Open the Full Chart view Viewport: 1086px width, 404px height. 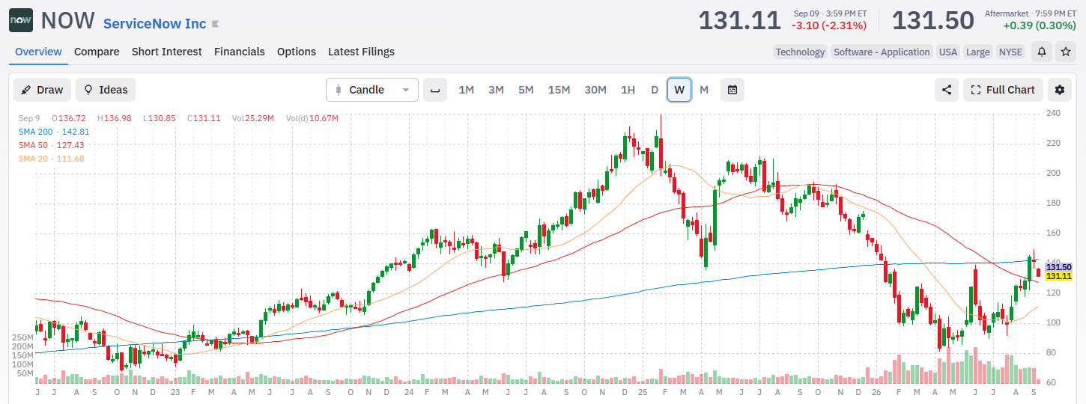pos(1002,90)
